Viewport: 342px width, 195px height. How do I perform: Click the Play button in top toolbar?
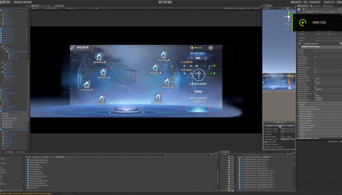click(160, 2)
